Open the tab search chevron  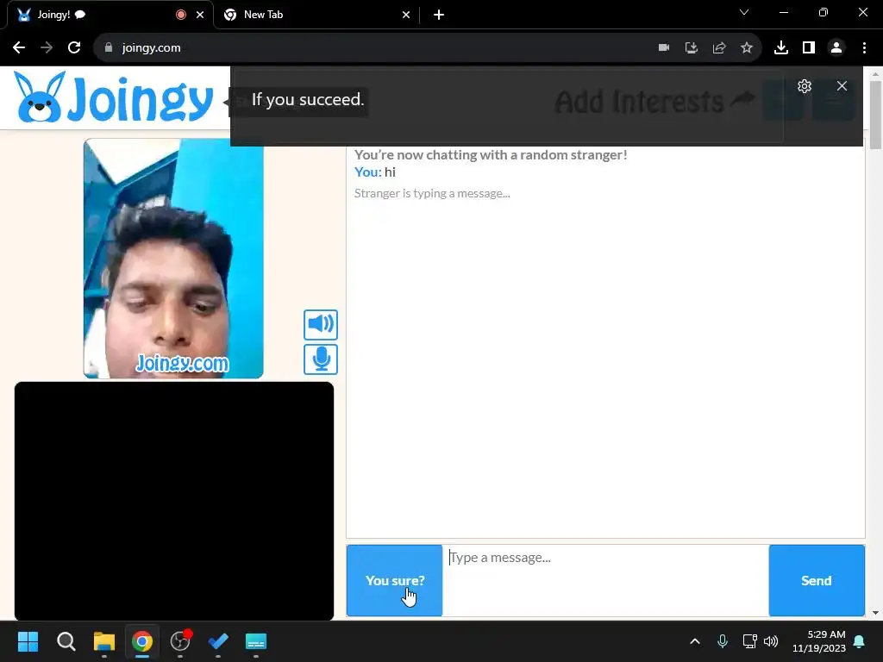click(744, 12)
